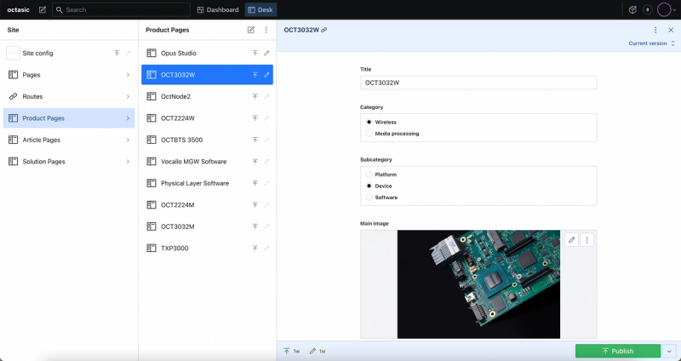The height and width of the screenshot is (361, 681).
Task: Select Pages in the Site list
Action: point(69,75)
